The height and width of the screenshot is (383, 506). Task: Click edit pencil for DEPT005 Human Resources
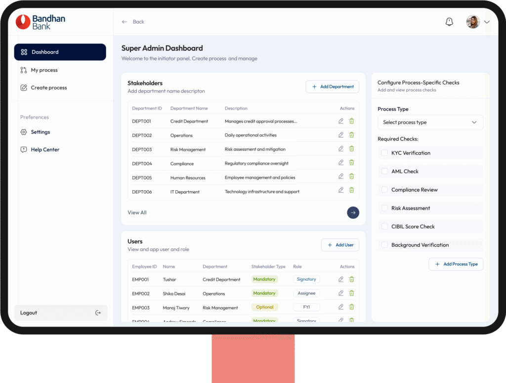[x=341, y=176]
